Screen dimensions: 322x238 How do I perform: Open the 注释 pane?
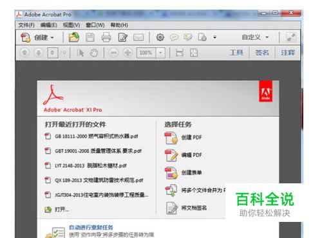coord(288,53)
